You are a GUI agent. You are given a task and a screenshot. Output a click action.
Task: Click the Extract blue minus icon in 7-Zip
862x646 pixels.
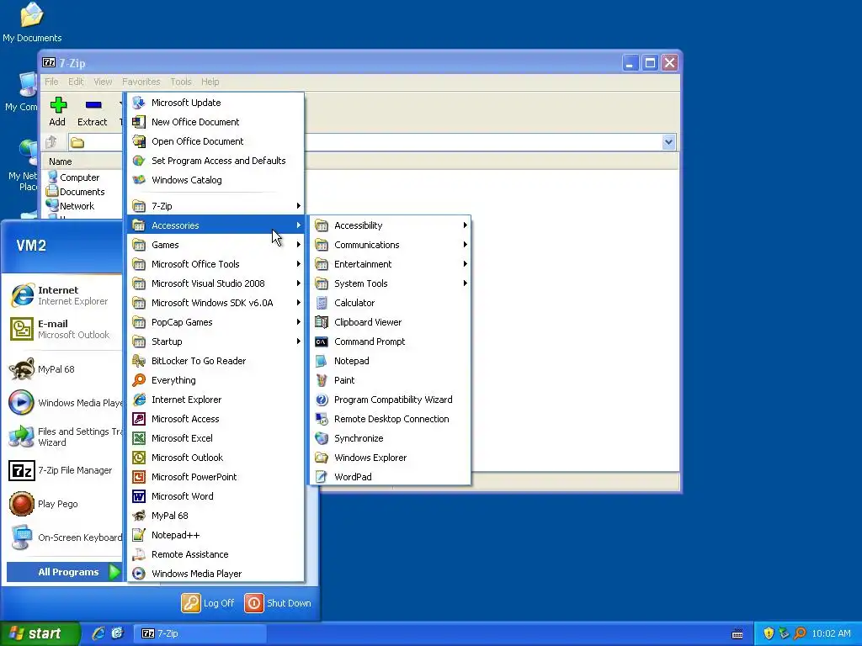[x=93, y=104]
